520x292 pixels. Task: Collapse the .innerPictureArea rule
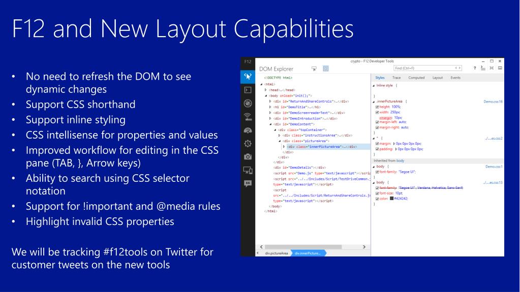(x=374, y=102)
